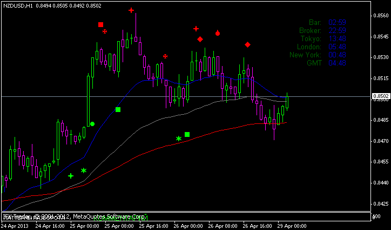Click the current price tag 0.8502
This screenshot has width=391, height=230.
tap(381, 96)
